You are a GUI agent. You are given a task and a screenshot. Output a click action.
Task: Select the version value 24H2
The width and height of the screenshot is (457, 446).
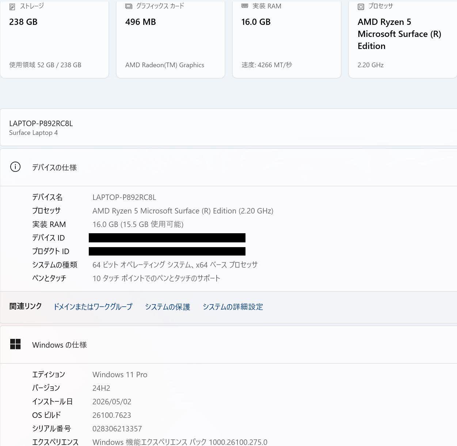coord(101,388)
